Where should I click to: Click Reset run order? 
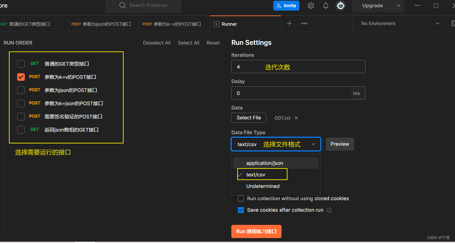point(213,43)
